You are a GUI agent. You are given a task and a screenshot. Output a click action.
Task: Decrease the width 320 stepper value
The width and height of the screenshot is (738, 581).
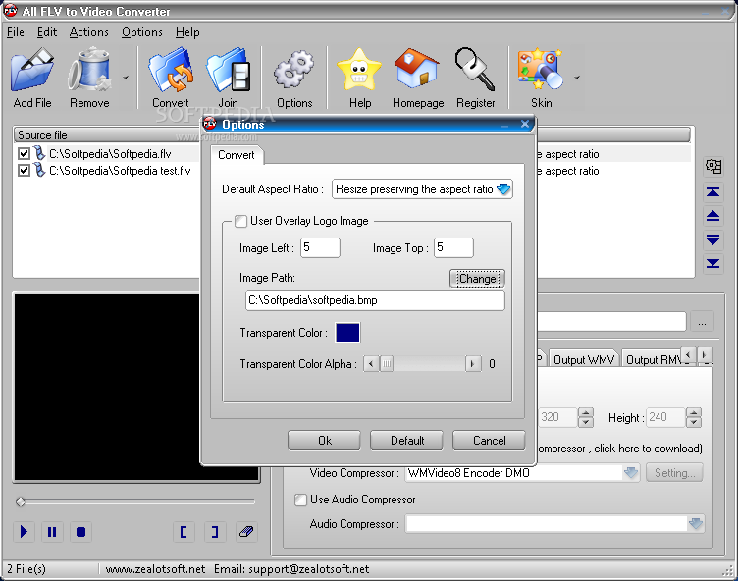click(586, 422)
